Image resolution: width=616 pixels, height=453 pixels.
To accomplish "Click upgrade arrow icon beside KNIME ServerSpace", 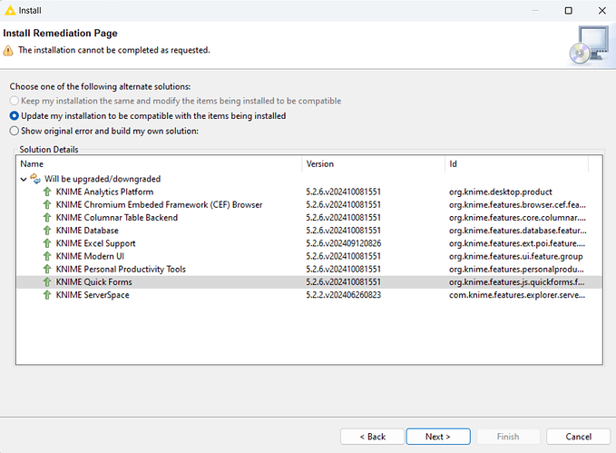I will pos(47,295).
